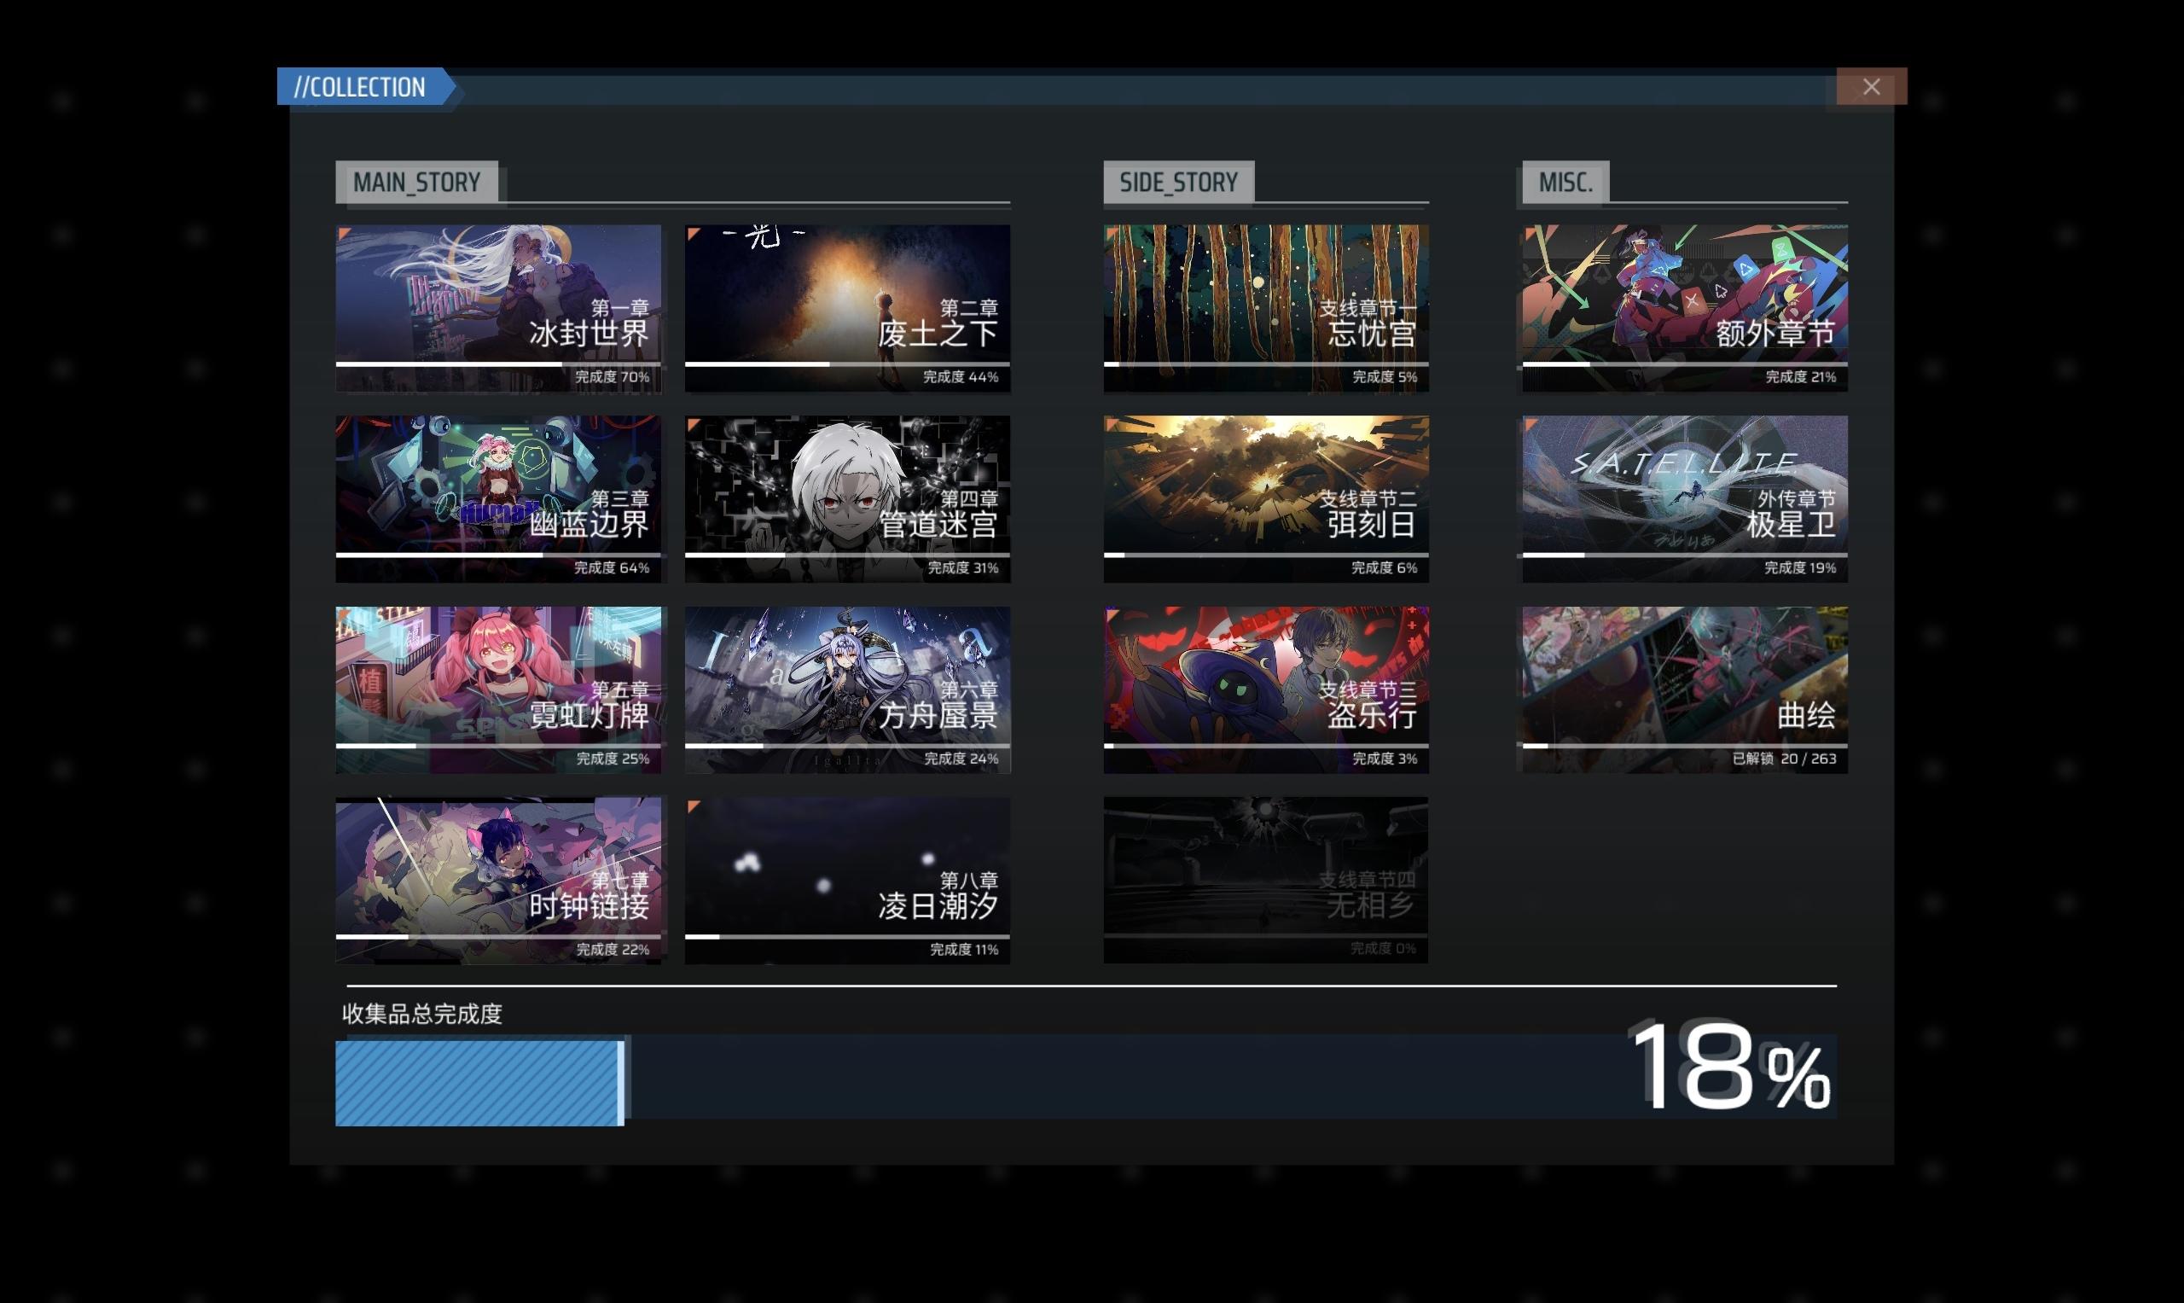
Task: Click the 完成度 64% label
Action: click(612, 568)
